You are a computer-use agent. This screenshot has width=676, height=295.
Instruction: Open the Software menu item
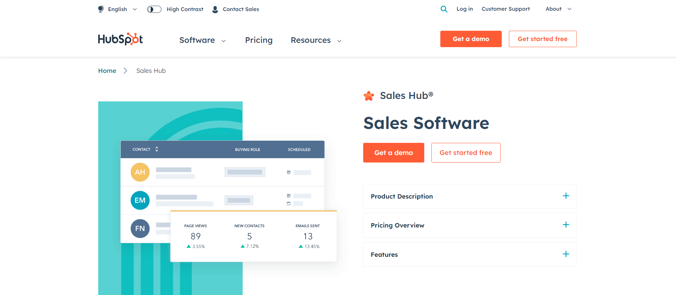click(x=197, y=40)
